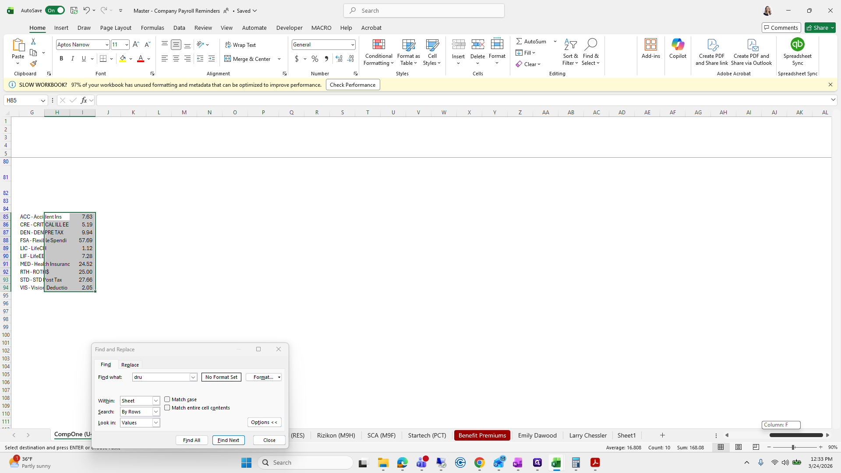
Task: Click the yellow fill color swatch
Action: [123, 59]
